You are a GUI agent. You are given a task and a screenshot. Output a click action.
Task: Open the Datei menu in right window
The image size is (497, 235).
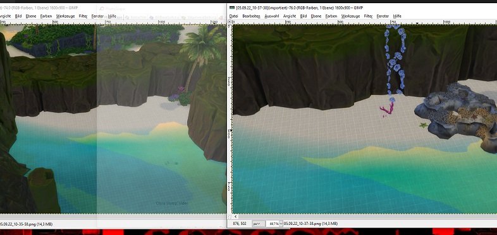tap(233, 16)
